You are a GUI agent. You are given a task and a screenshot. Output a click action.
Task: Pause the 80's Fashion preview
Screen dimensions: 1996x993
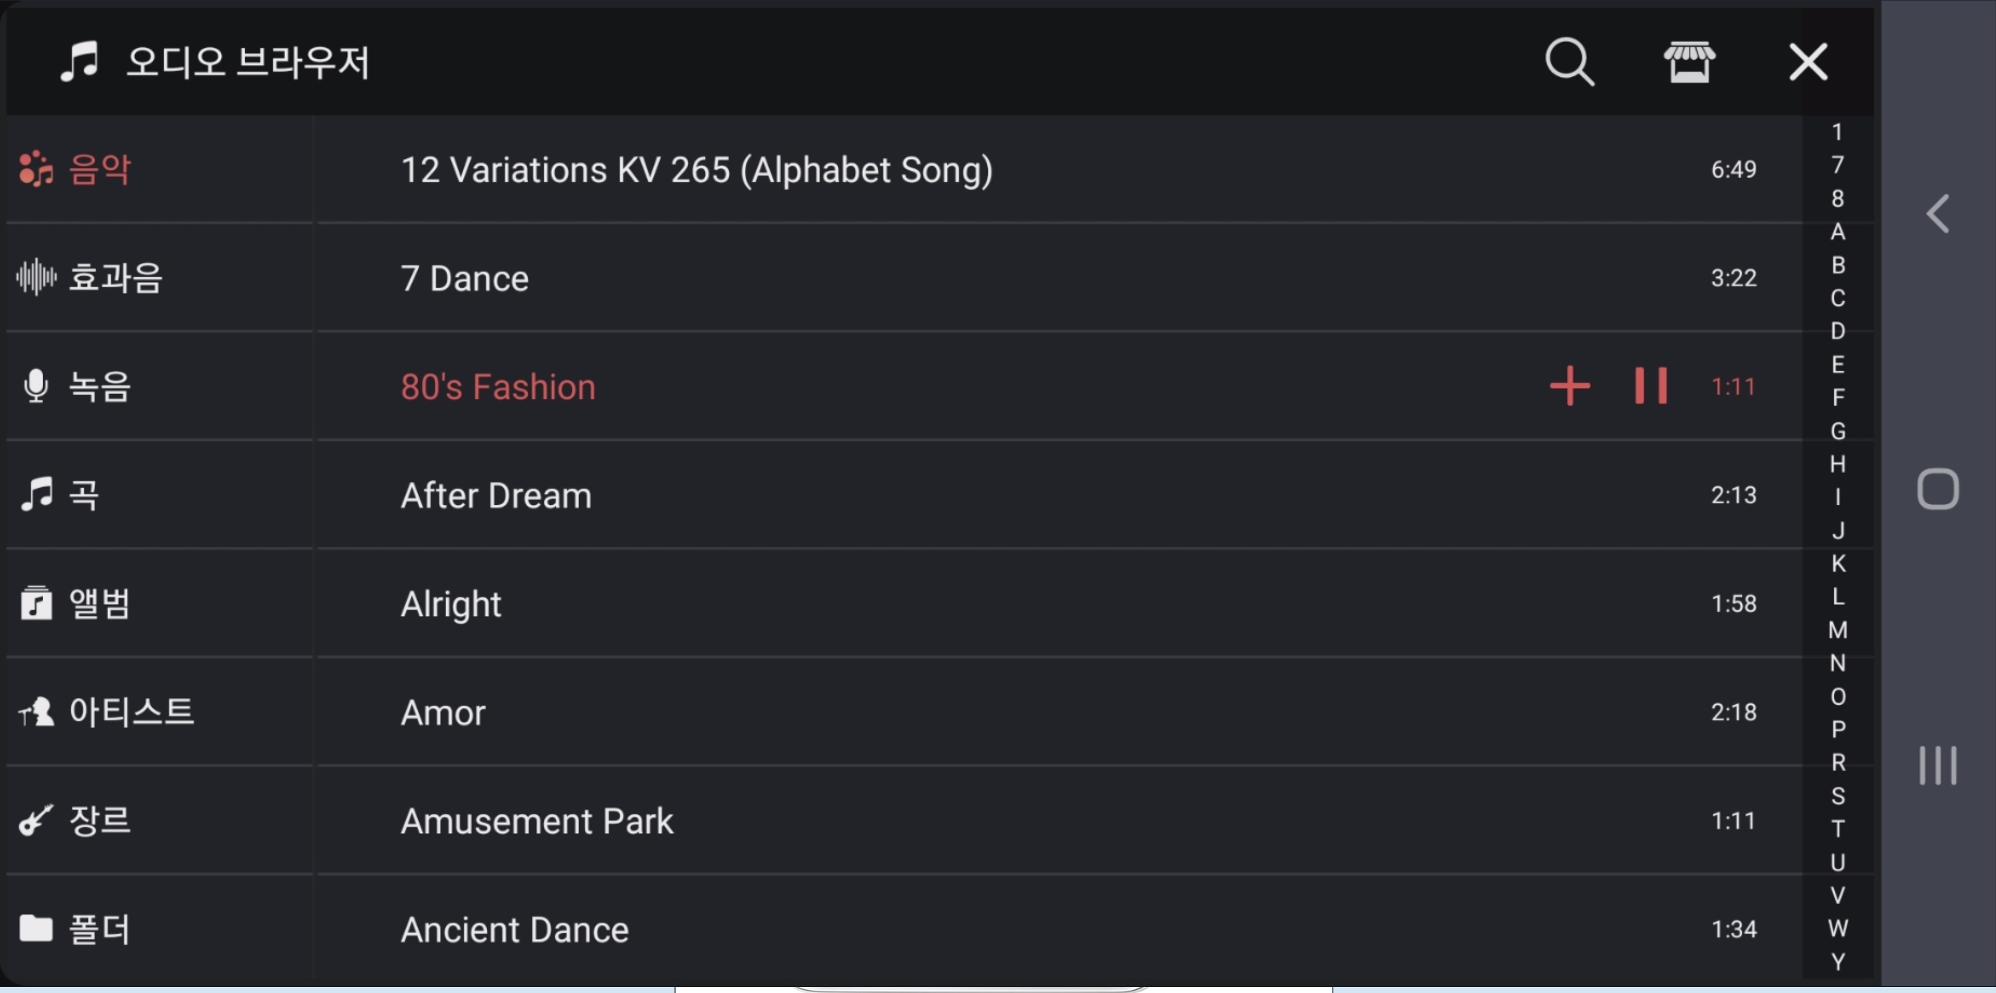pos(1651,386)
